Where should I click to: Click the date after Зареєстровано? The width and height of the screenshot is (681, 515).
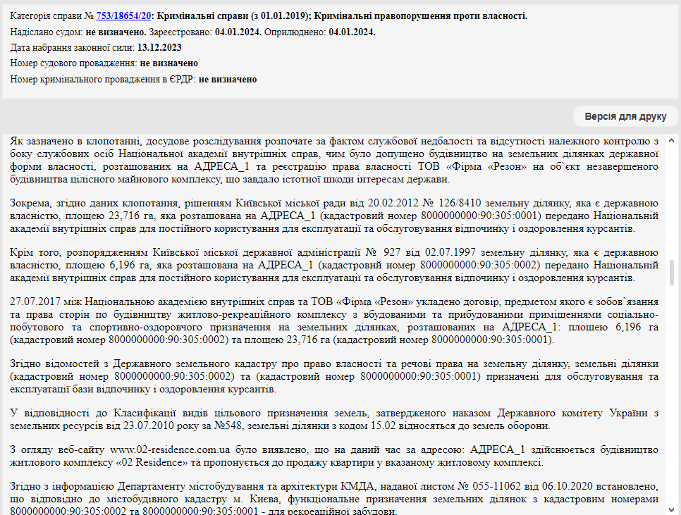tap(238, 32)
